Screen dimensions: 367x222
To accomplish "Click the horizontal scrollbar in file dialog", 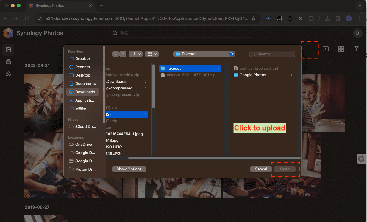I will 214,158.
